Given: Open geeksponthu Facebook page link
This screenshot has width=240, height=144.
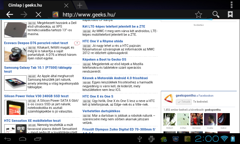Looking at the screenshot, I should point(186,95).
